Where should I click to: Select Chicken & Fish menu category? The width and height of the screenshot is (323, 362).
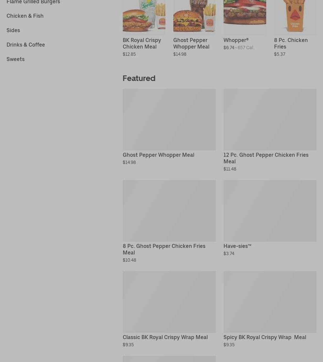click(x=25, y=16)
